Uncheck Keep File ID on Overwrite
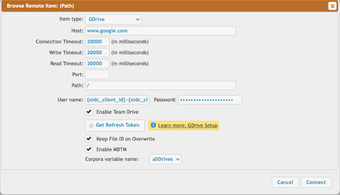Screen dimensions: 340x195 coord(89,139)
